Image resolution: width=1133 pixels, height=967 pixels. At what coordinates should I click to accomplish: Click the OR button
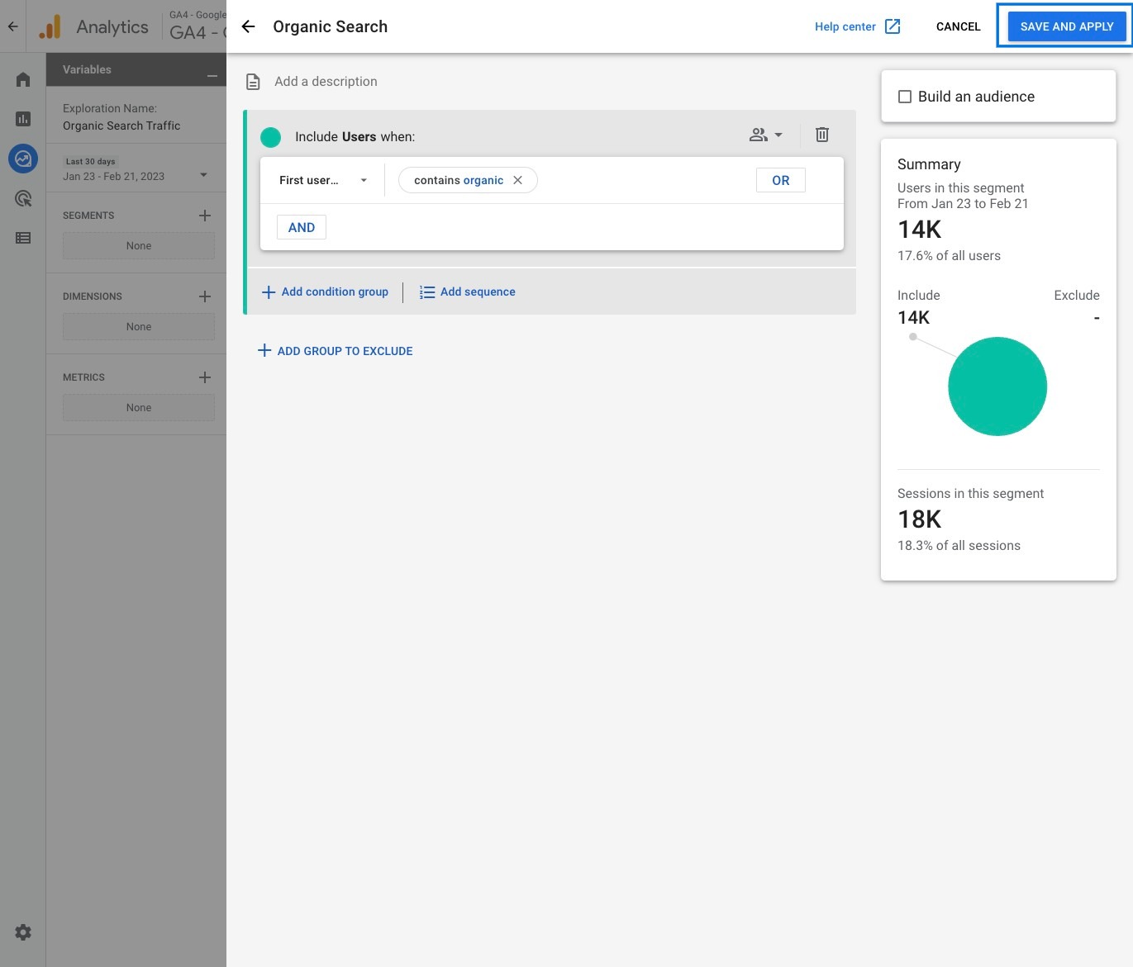(781, 180)
